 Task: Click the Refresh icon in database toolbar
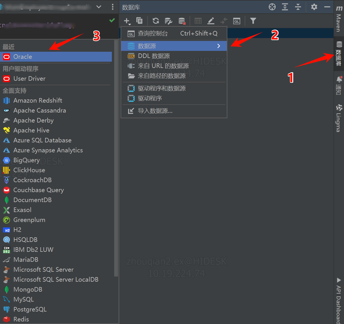tap(156, 21)
